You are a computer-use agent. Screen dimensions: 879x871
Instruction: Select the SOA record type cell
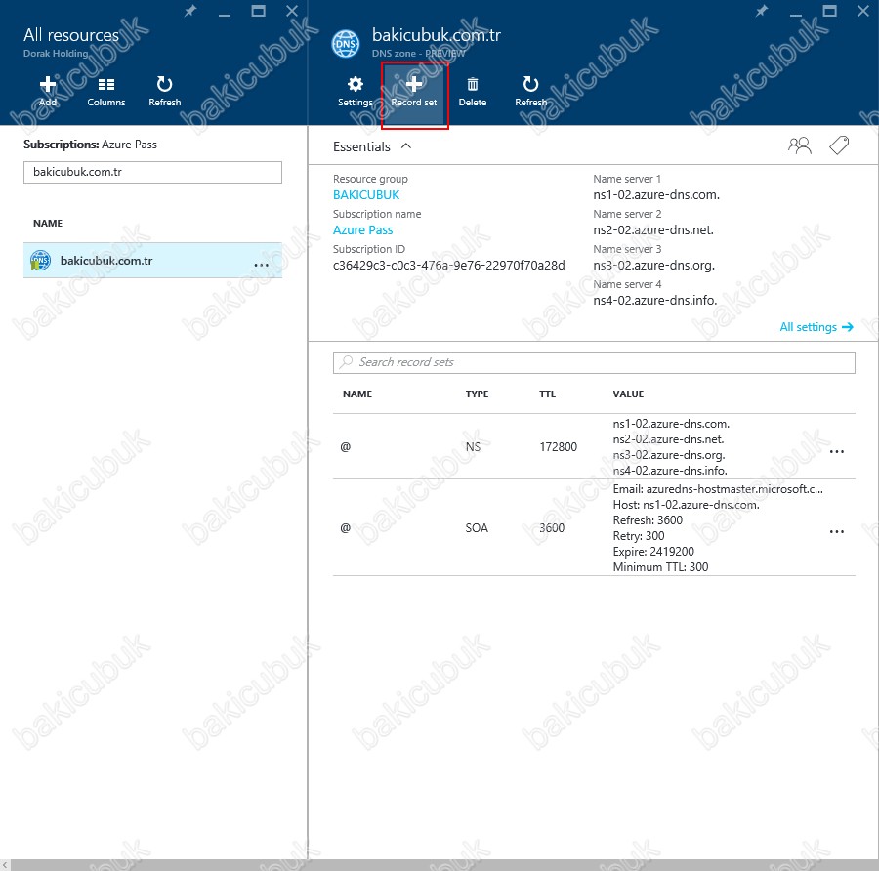(x=477, y=528)
